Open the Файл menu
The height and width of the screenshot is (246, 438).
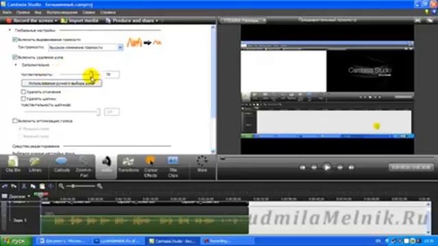(x=7, y=12)
